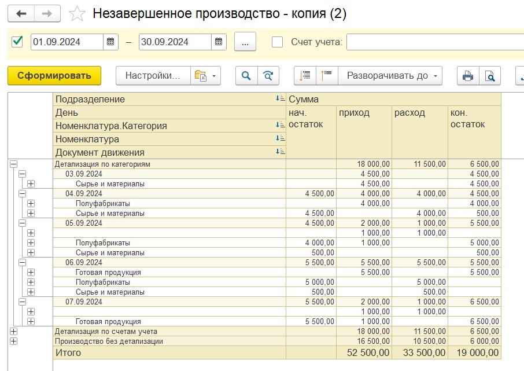Click into the Счет учета input field
Screen dimensions: 524x371
click(x=435, y=42)
